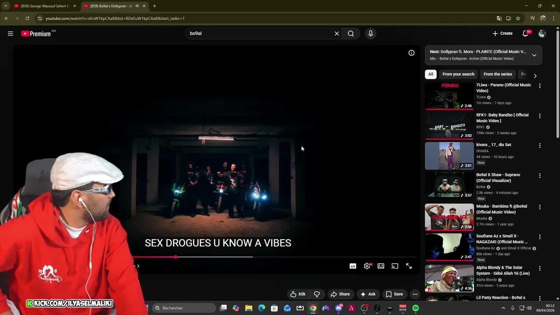Open 7Liwa - Parano thumbnail
The width and height of the screenshot is (560, 315).
[449, 96]
